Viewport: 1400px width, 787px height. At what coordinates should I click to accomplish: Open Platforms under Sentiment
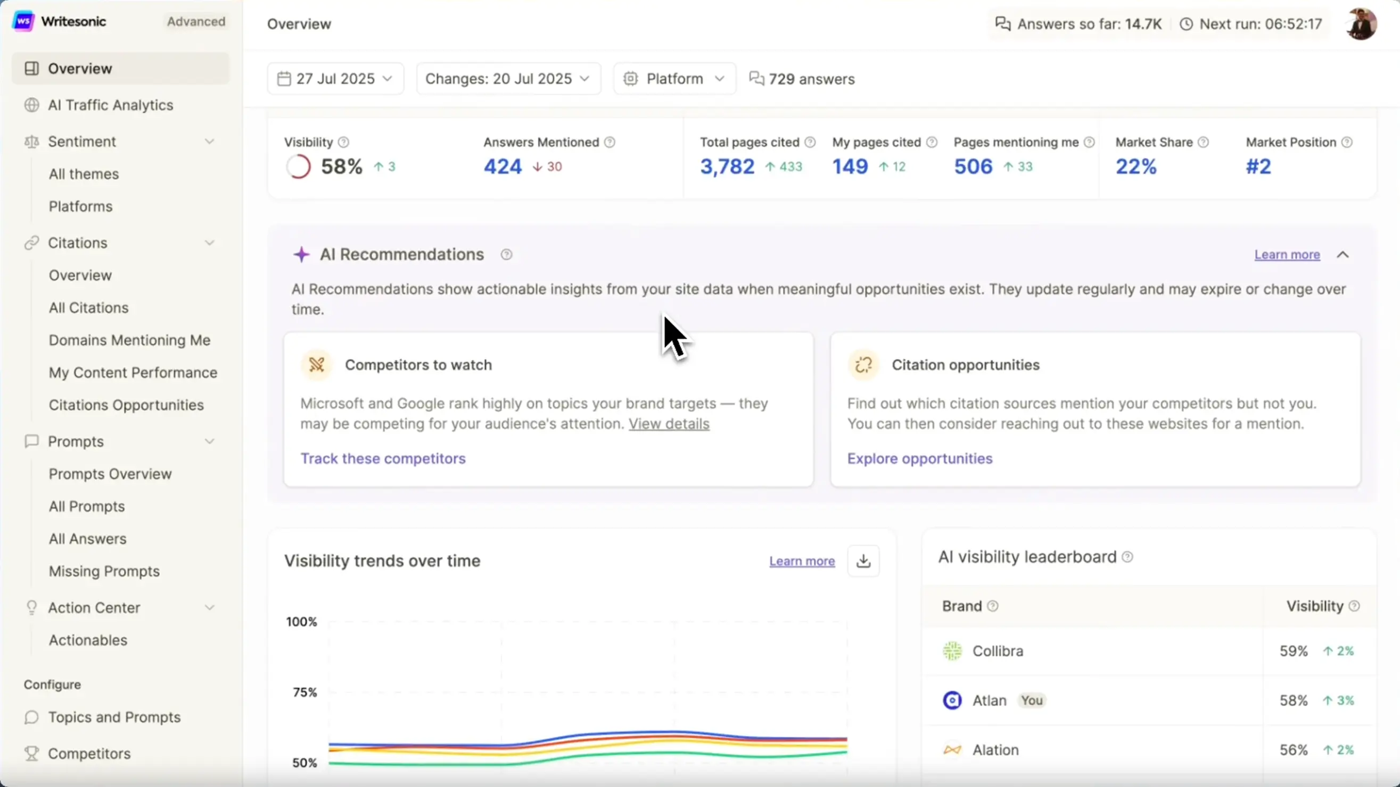pyautogui.click(x=80, y=206)
